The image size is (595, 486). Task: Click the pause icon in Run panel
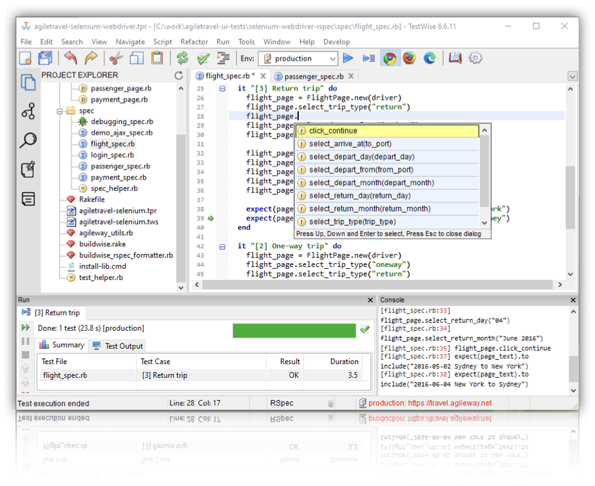pos(25,341)
